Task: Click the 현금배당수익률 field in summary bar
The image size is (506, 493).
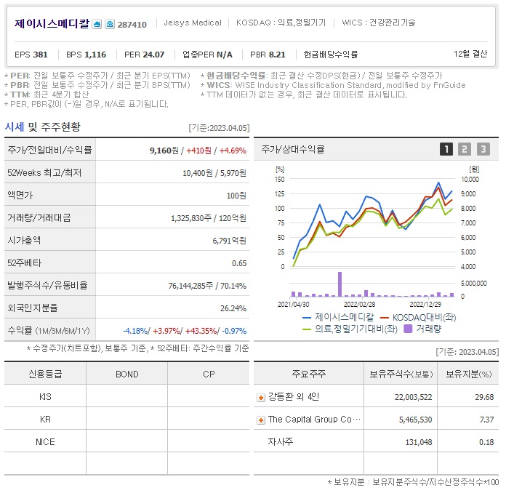Action: 330,55
